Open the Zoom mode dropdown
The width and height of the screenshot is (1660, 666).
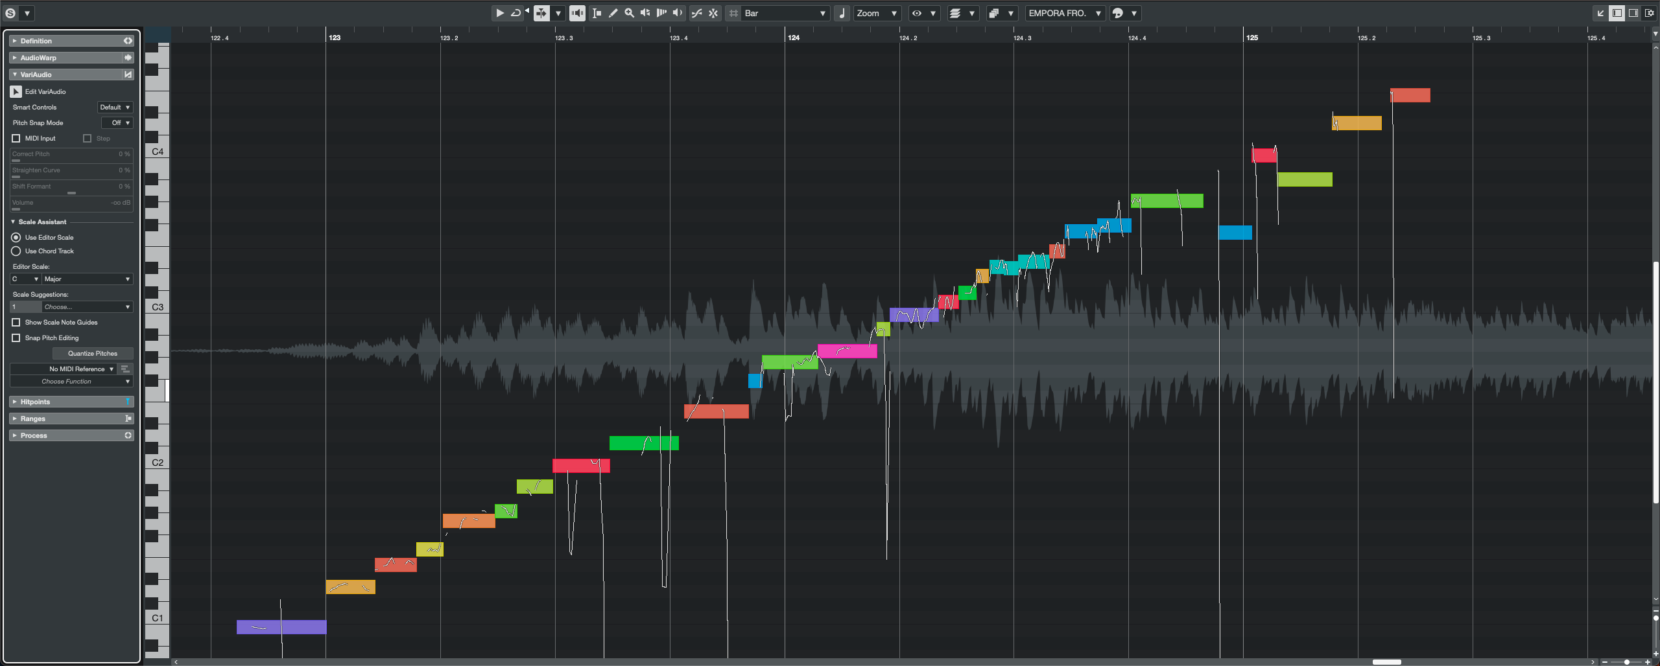877,13
